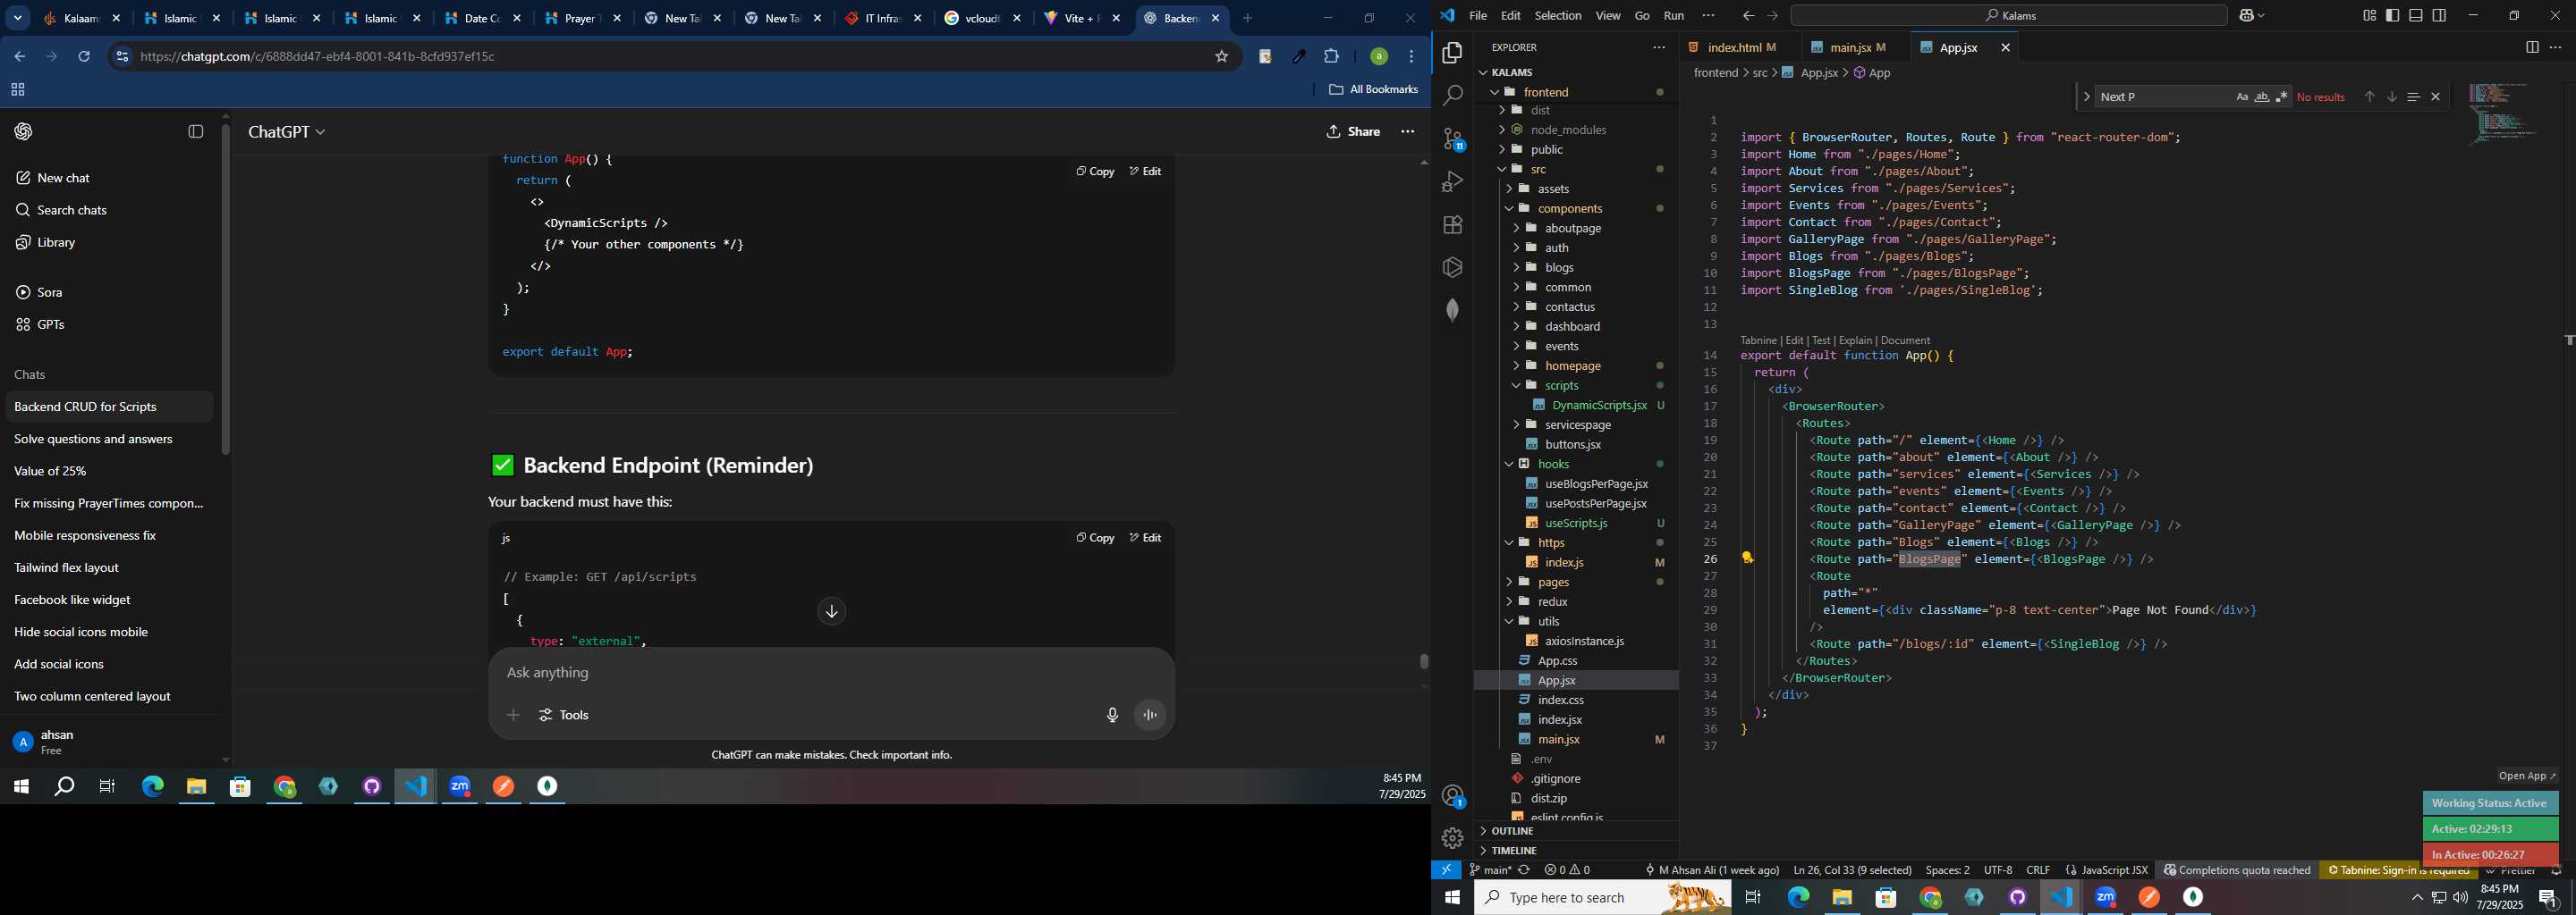Image resolution: width=2576 pixels, height=915 pixels.
Task: Toggle the VS Code secondary side bar
Action: click(2439, 15)
